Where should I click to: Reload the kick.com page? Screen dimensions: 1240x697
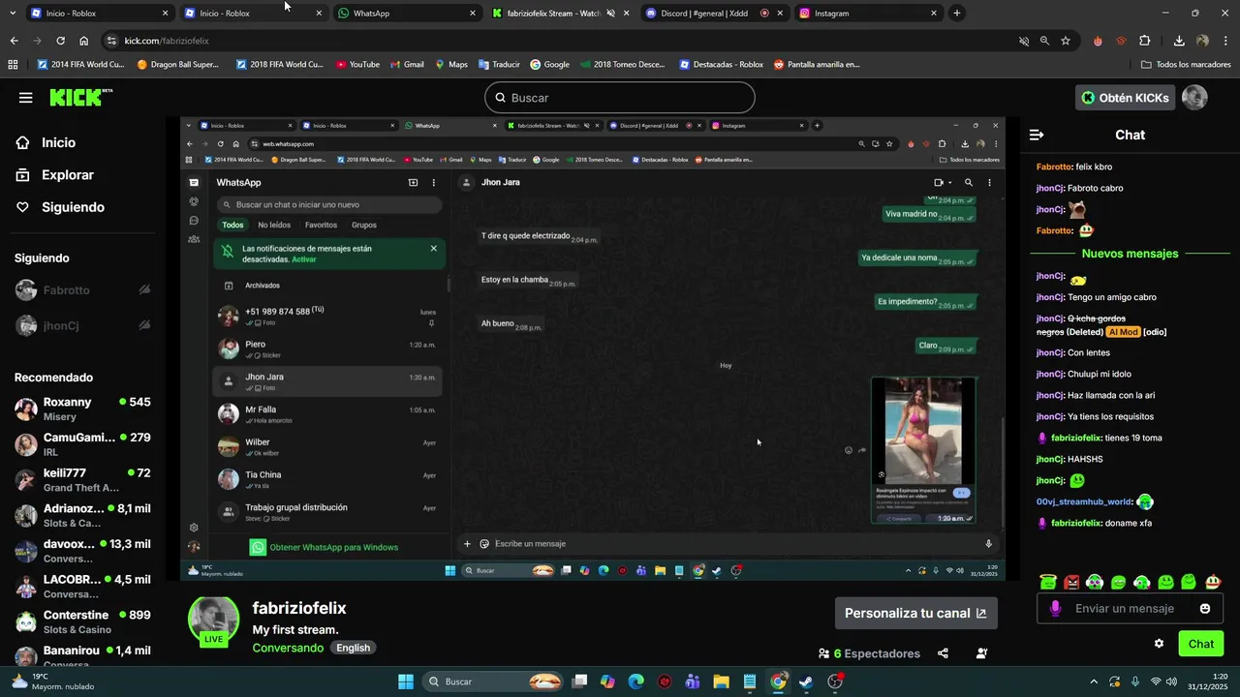tap(60, 41)
